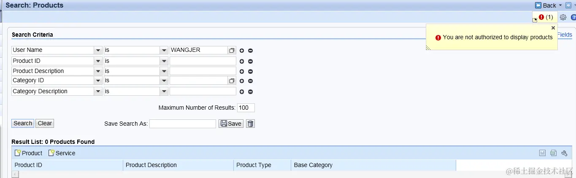The height and width of the screenshot is (178, 576).
Task: Click the Product ID value input
Action: [203, 61]
